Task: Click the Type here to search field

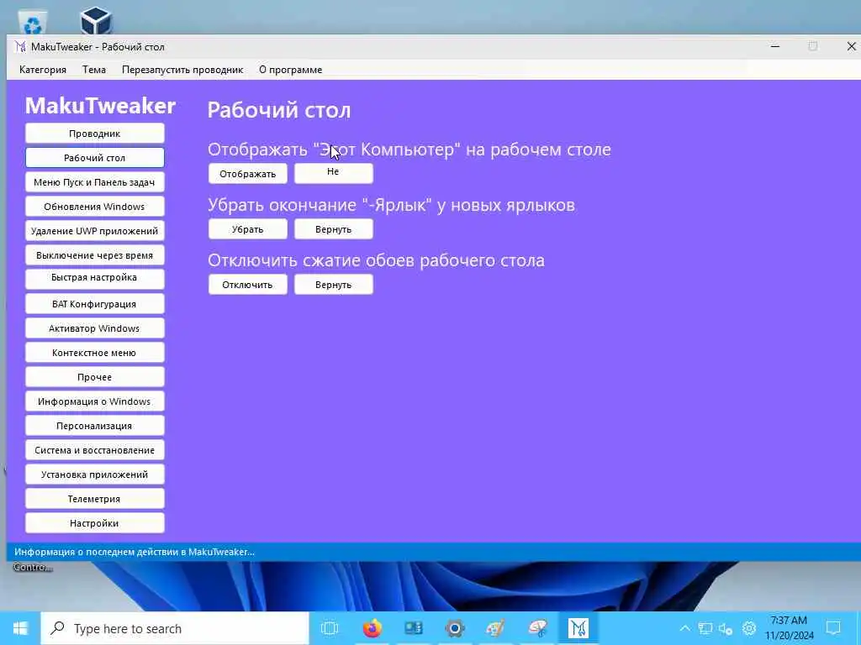Action: (x=175, y=628)
